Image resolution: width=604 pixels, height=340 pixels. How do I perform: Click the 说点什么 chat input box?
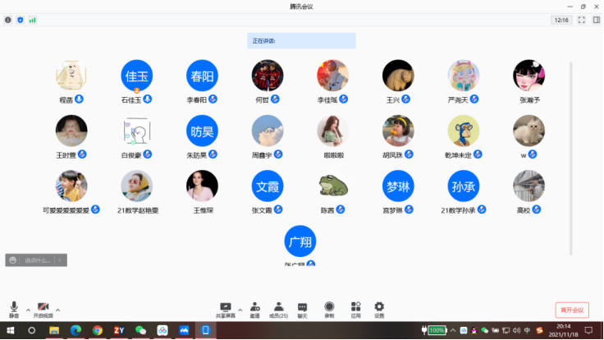(39, 260)
